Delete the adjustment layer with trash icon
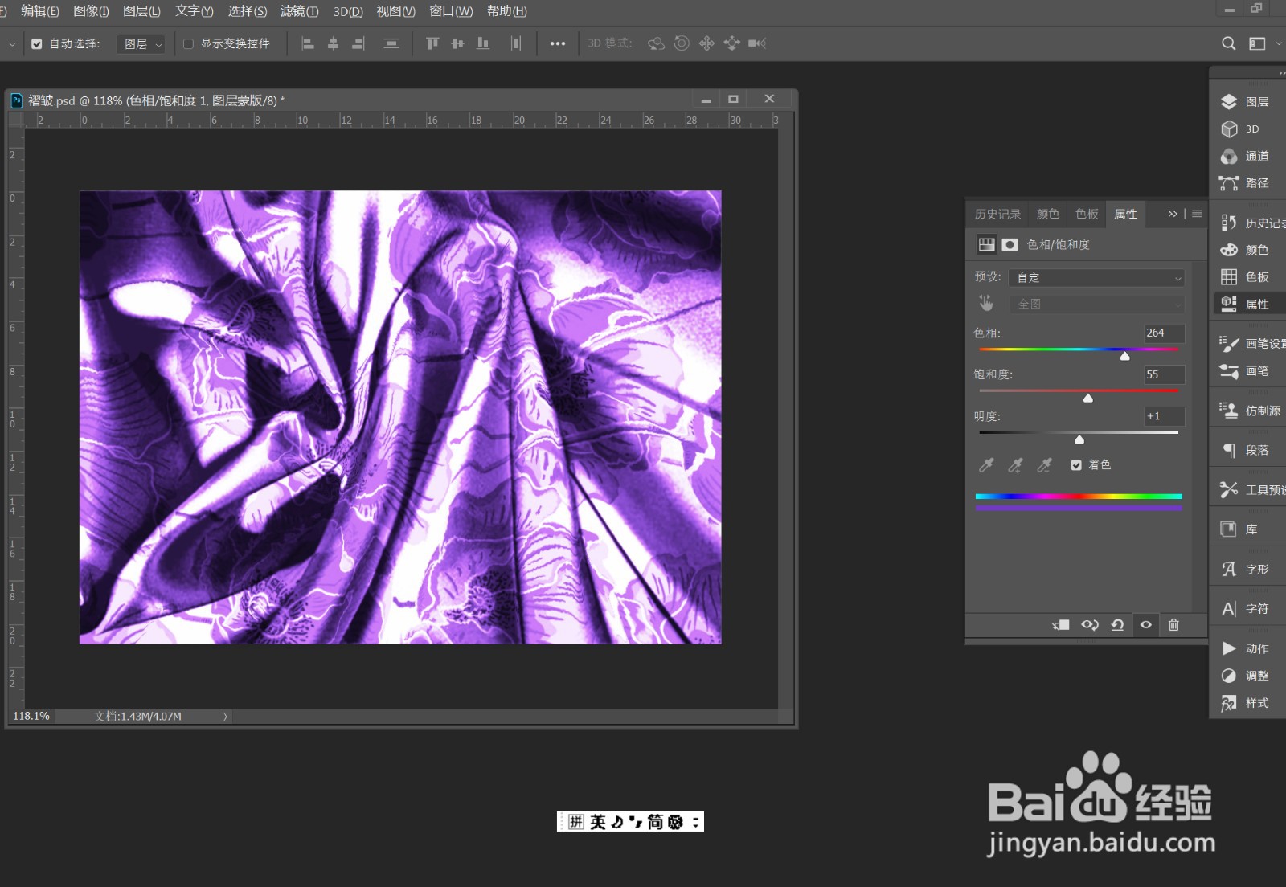This screenshot has height=887, width=1286. coord(1173,625)
